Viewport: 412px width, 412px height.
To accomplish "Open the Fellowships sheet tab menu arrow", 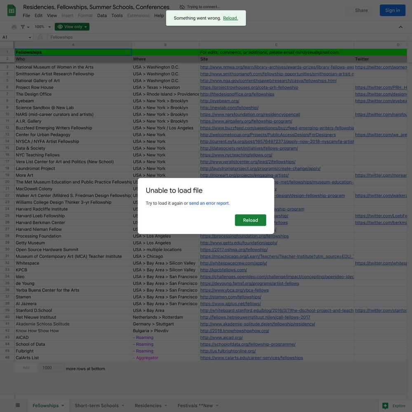I will [x=63, y=405].
